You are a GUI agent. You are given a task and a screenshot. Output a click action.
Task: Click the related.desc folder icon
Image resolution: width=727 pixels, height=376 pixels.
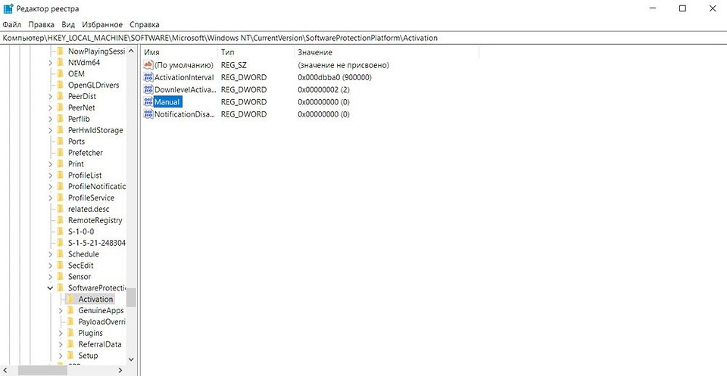point(60,209)
